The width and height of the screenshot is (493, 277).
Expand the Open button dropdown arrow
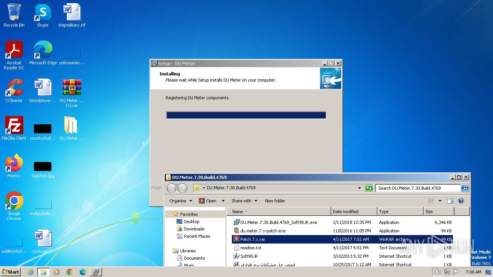point(223,201)
